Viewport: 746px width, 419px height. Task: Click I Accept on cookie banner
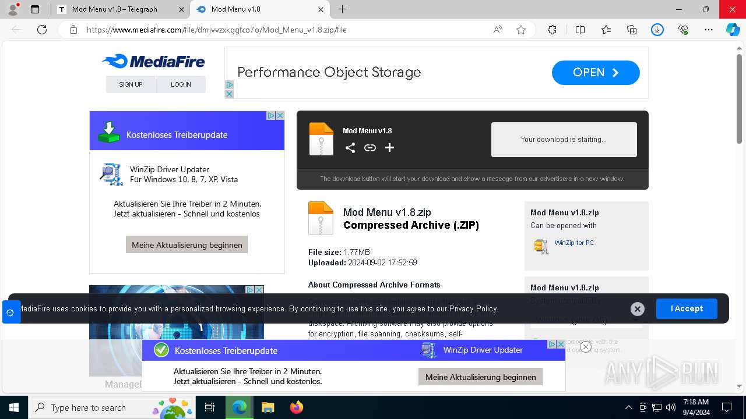pos(687,308)
